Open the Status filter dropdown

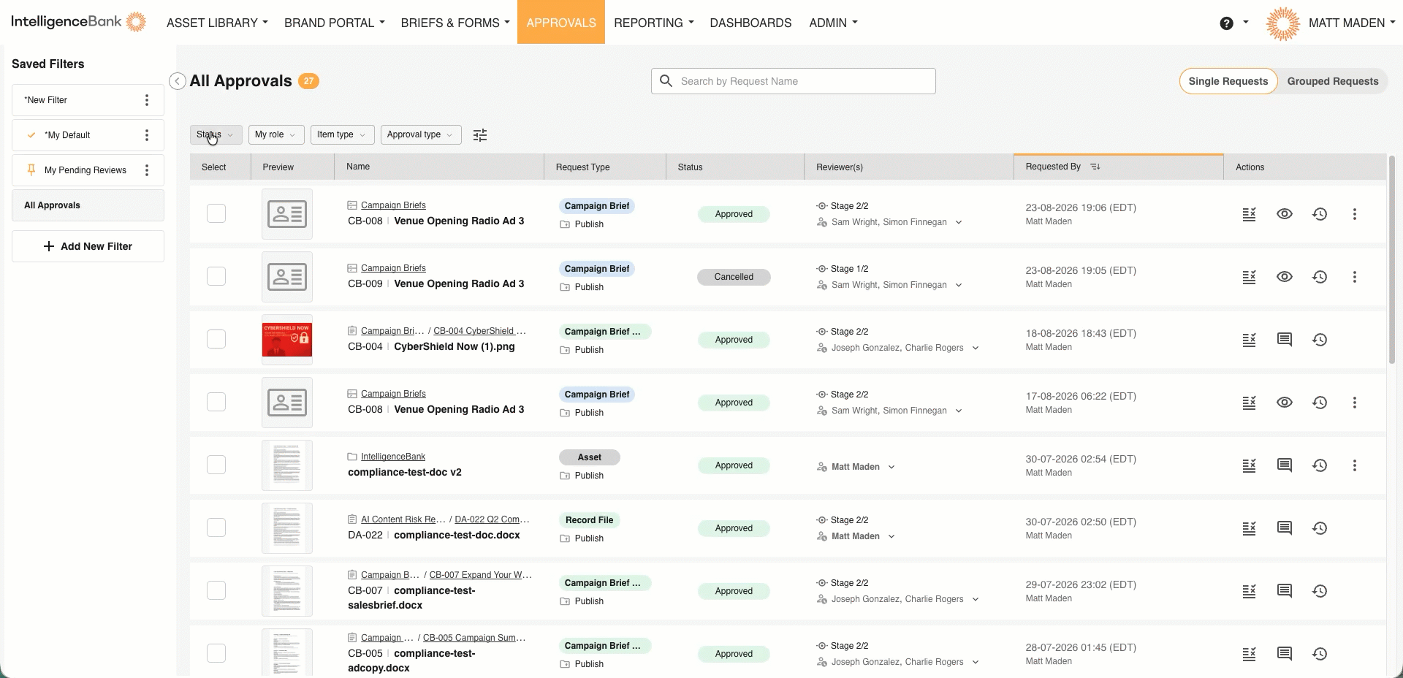(216, 134)
